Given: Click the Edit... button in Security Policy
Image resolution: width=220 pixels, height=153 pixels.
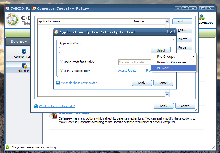Looking at the screenshot, I should click(185, 30).
